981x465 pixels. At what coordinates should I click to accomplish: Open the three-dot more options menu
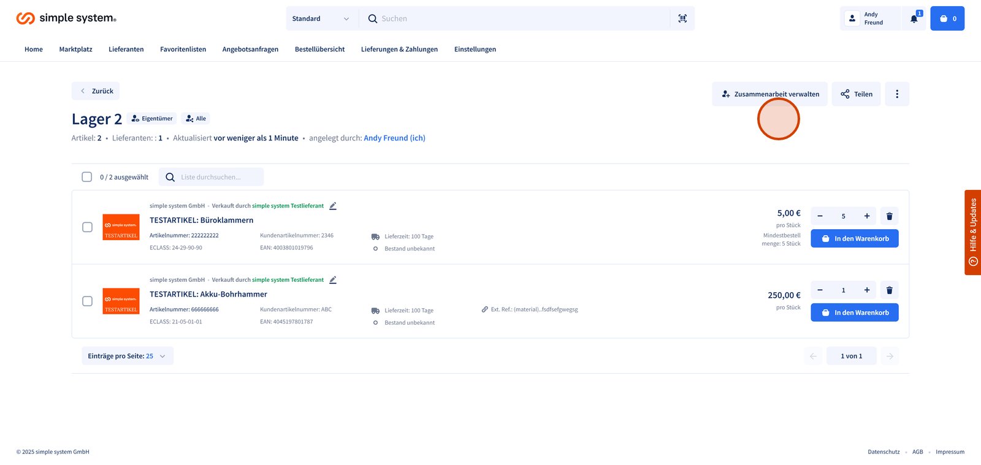(x=897, y=94)
